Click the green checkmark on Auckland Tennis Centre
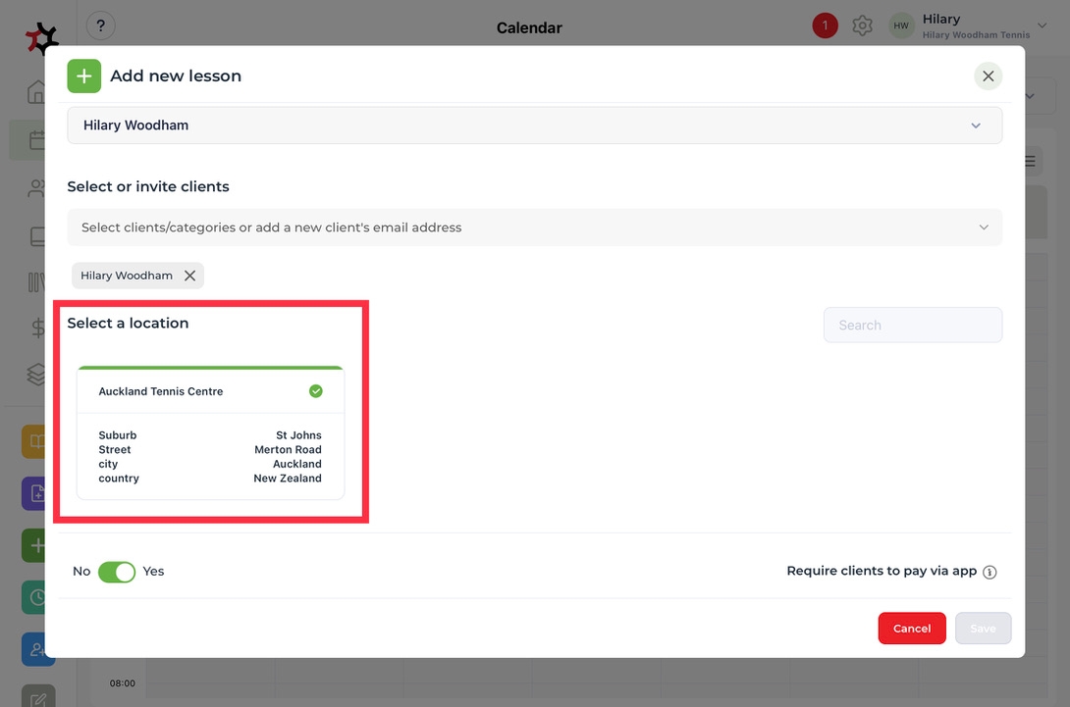This screenshot has width=1070, height=707. 316,391
